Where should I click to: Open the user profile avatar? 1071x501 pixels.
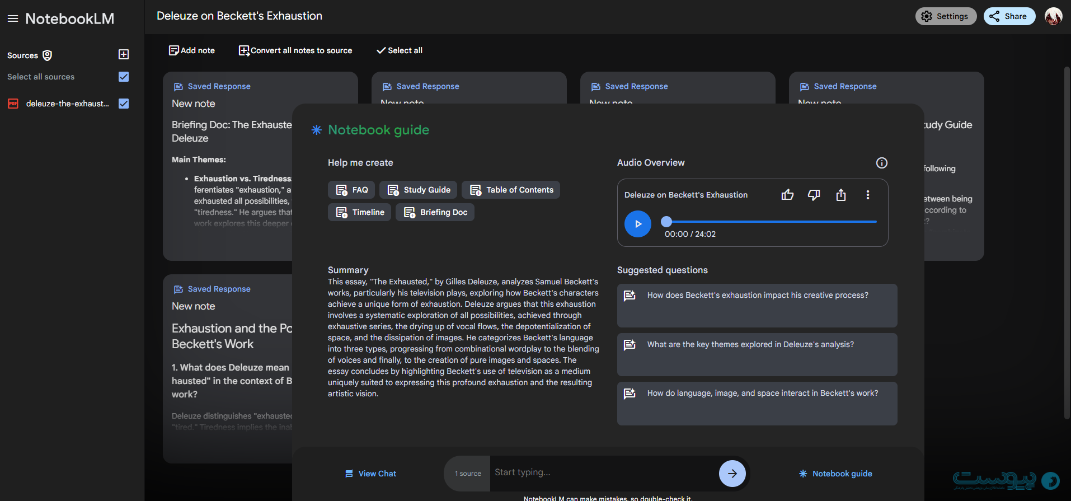point(1054,16)
